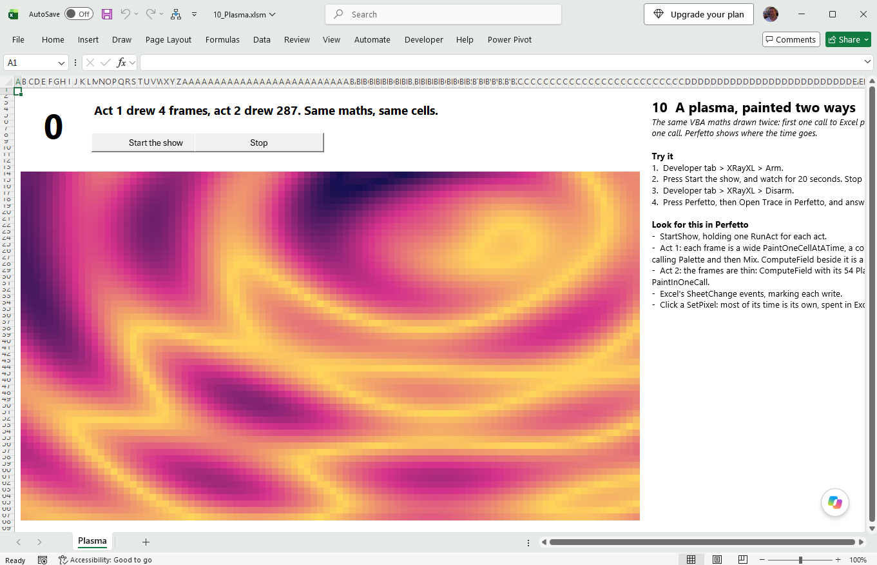Open the Developer ribbon tab
This screenshot has height=565, width=877.
click(x=423, y=39)
